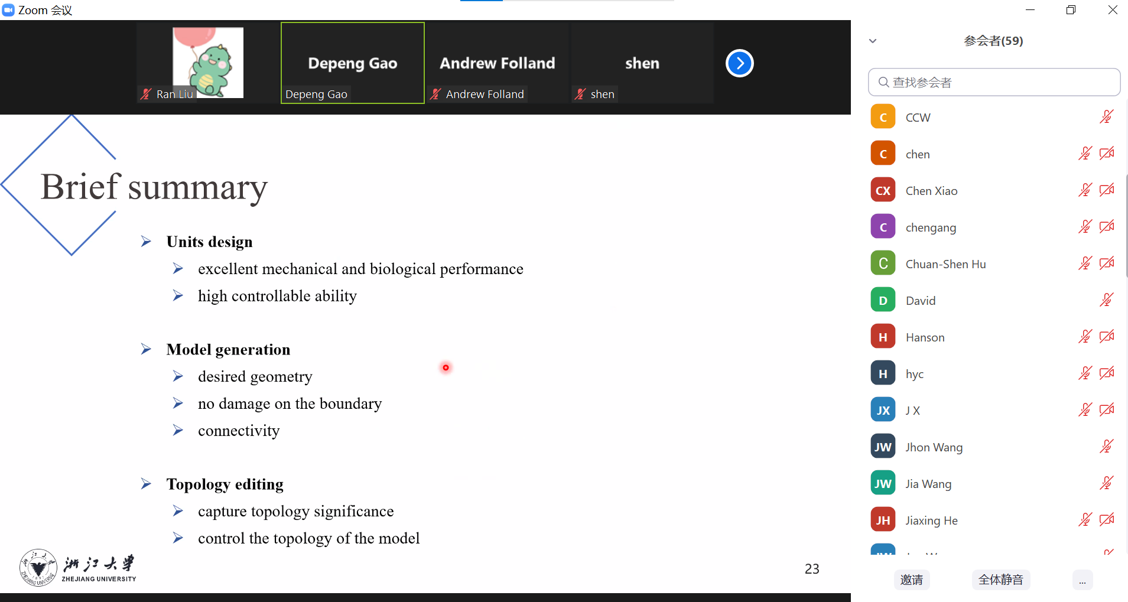This screenshot has height=602, width=1128.
Task: Click the JX avatar for J X
Action: pos(883,410)
